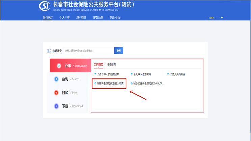Image resolution: width=251 pixels, height=141 pixels.
Task: Open 城乡衔接养老保险关系转入申请 link
Action: pyautogui.click(x=149, y=83)
